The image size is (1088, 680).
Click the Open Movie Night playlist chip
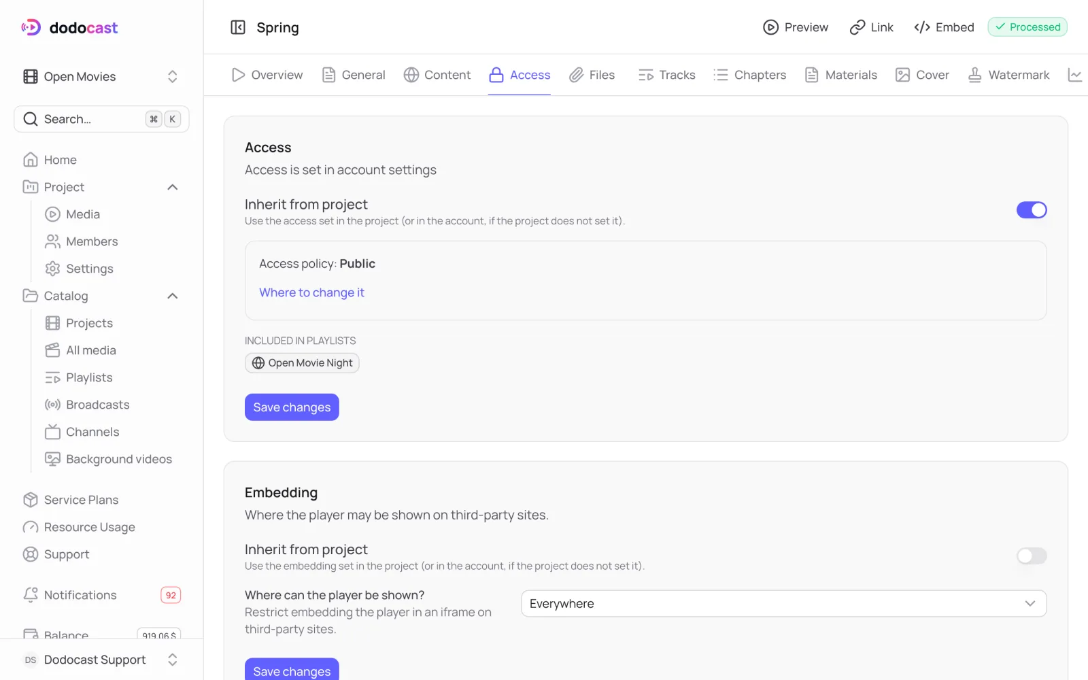302,363
